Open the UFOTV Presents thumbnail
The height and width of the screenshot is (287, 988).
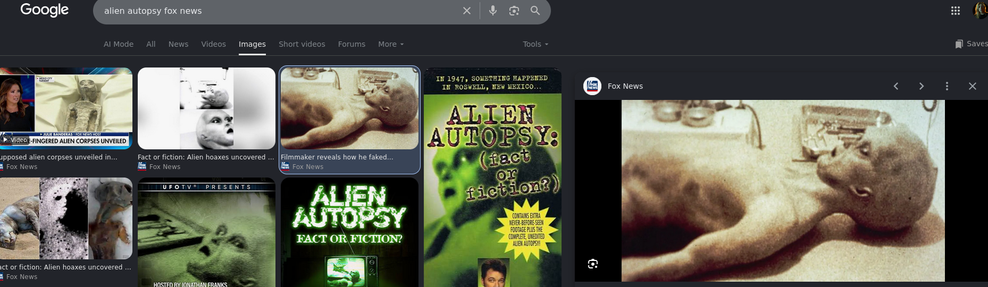206,232
